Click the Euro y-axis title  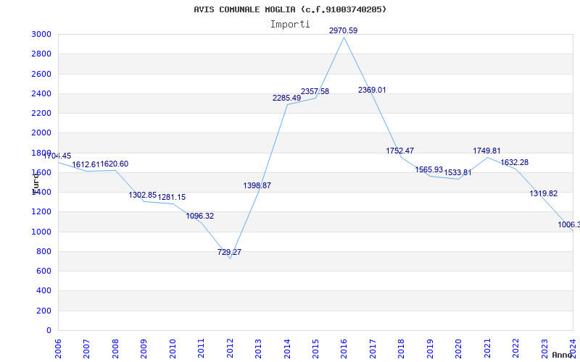coord(36,184)
